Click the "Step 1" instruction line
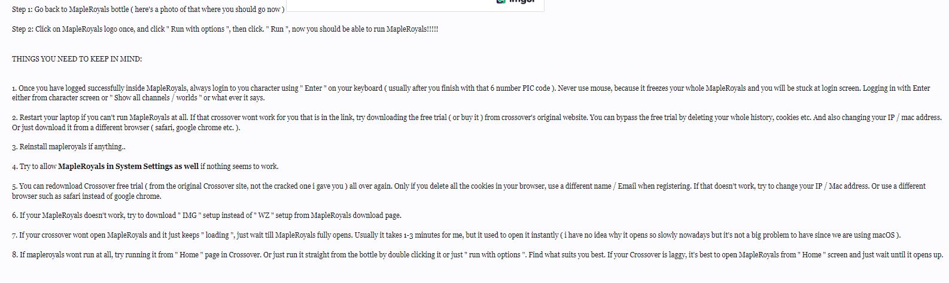949x283 pixels. click(148, 10)
